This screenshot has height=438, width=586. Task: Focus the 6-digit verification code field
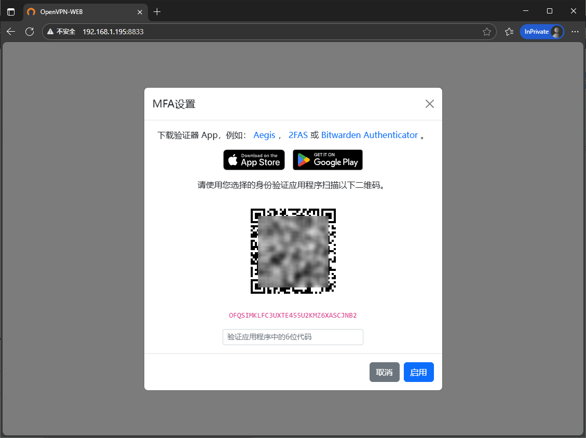tap(293, 337)
